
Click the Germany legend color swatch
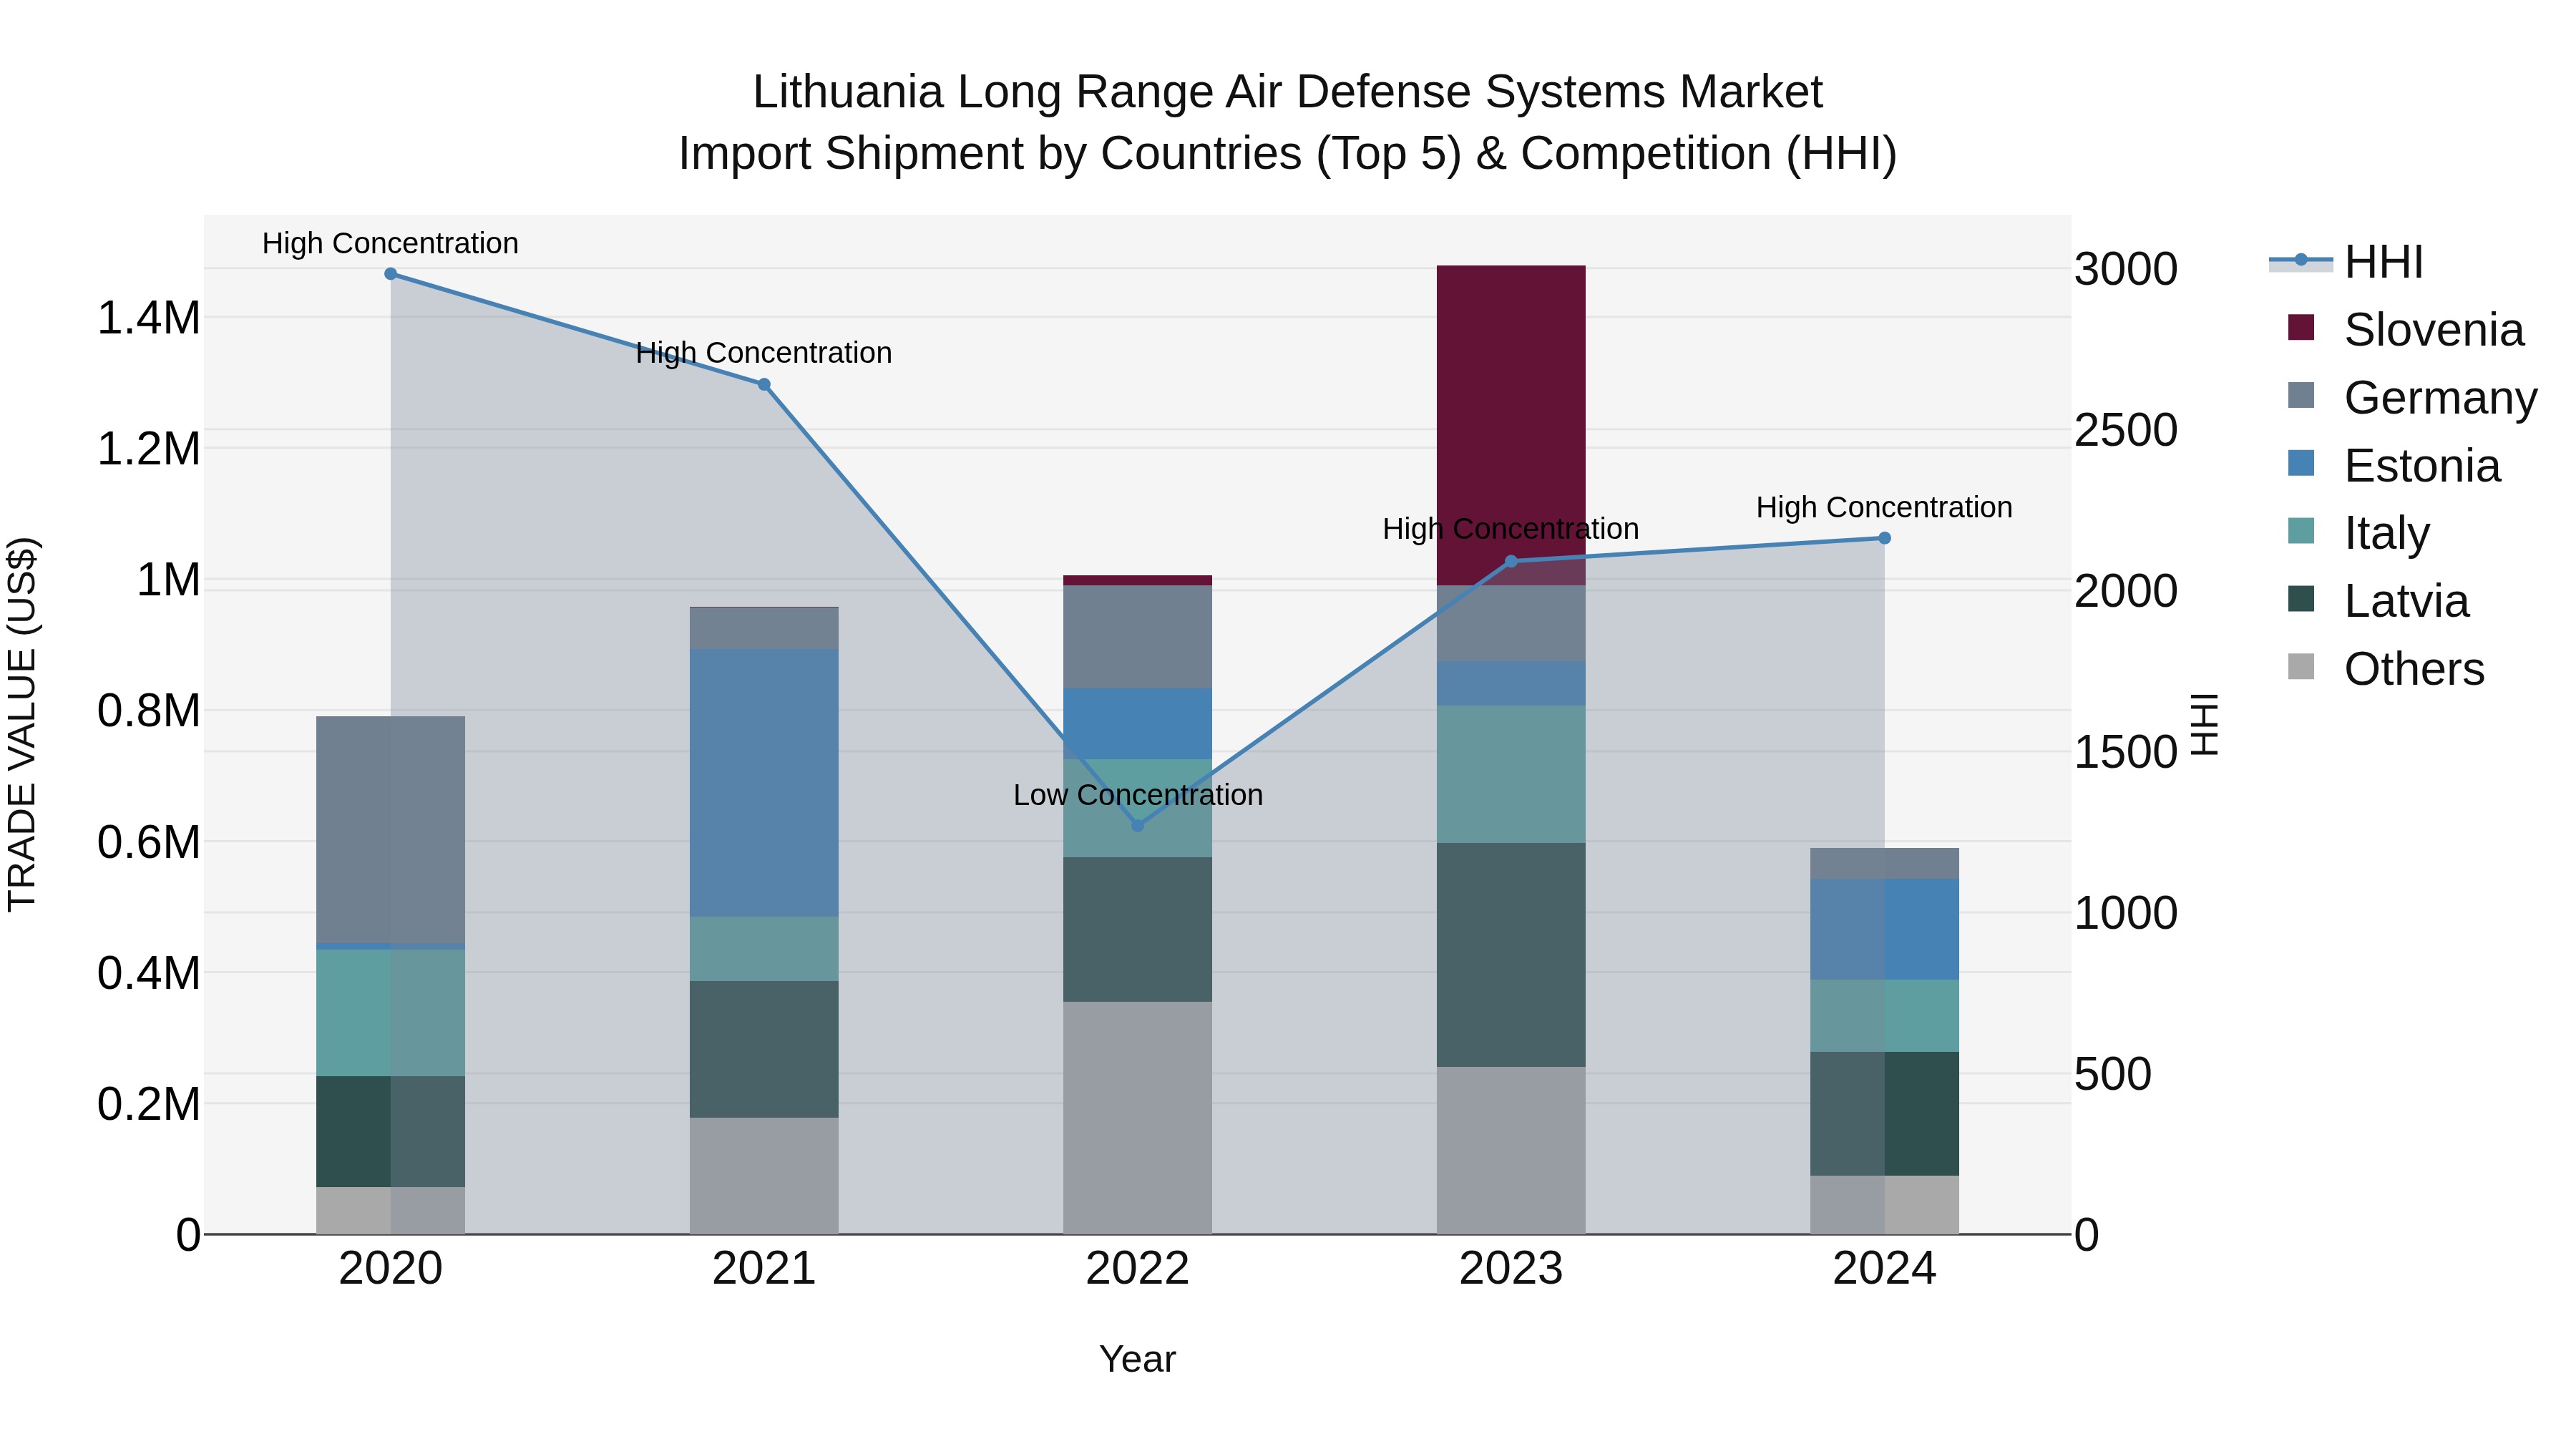tap(2301, 395)
